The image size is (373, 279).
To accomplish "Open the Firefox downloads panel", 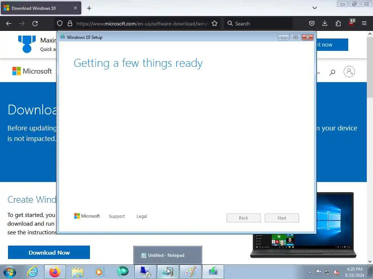I will 325,24.
